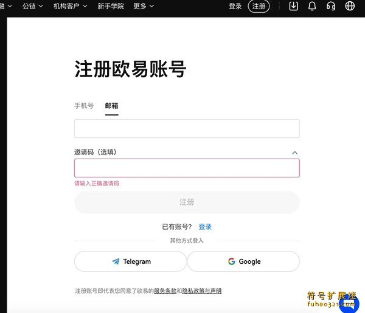This screenshot has height=313, width=365.
Task: Focus the email address input field
Action: (187, 129)
